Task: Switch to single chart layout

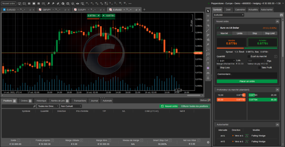Action: 34,3
